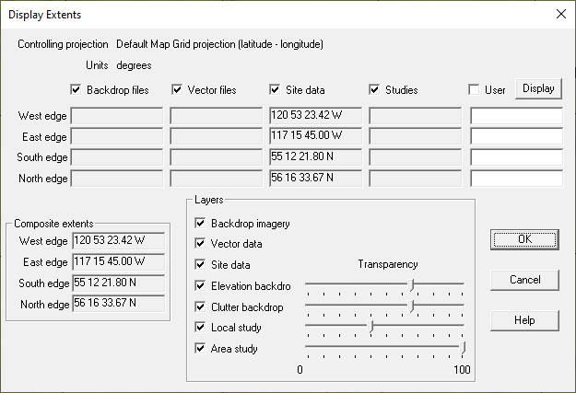This screenshot has width=576, height=393.
Task: Toggle the Vector files checkbox
Action: (x=177, y=90)
